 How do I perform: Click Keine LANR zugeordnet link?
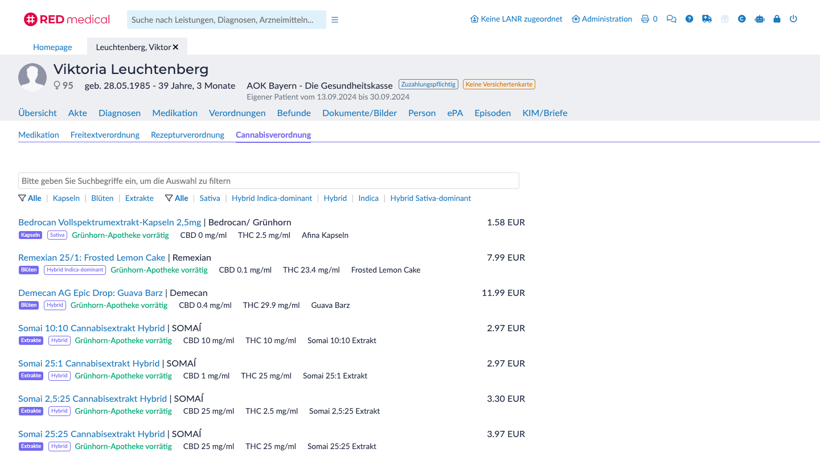point(516,19)
